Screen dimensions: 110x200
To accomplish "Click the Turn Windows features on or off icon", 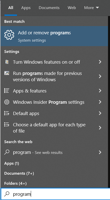I will (6, 62).
